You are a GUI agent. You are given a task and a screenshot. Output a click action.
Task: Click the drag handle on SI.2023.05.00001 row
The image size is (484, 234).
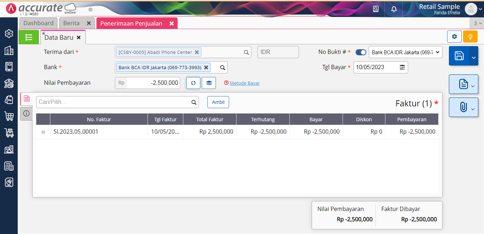pos(43,132)
